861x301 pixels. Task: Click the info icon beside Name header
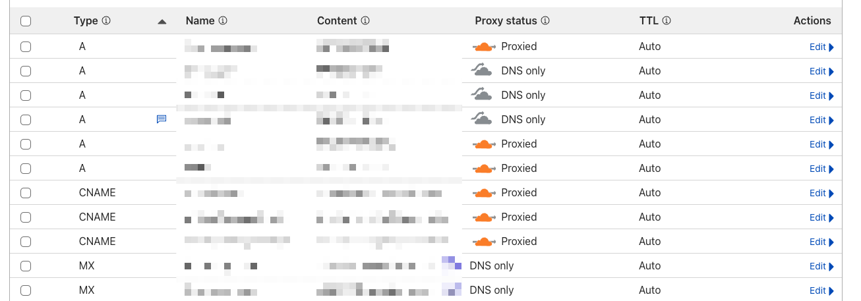(x=223, y=21)
